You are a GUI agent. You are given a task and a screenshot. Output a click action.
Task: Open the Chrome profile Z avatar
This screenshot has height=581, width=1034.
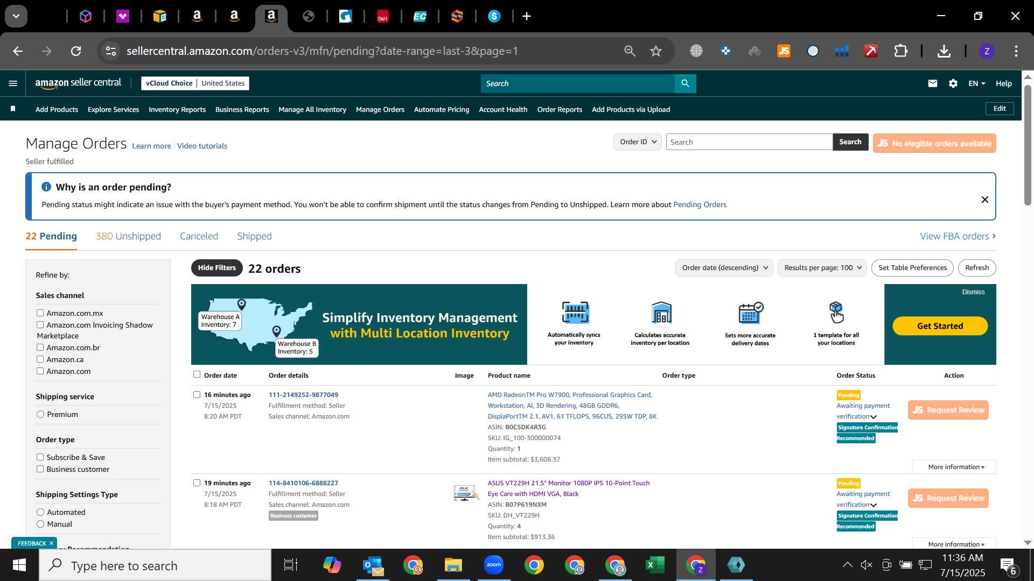987,51
